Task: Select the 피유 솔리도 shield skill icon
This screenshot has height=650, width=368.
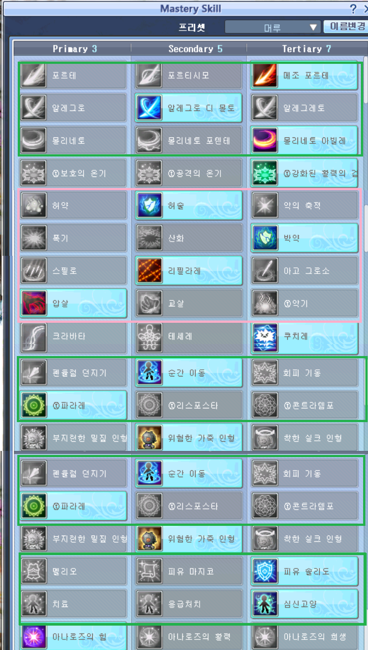Action: pos(265,572)
